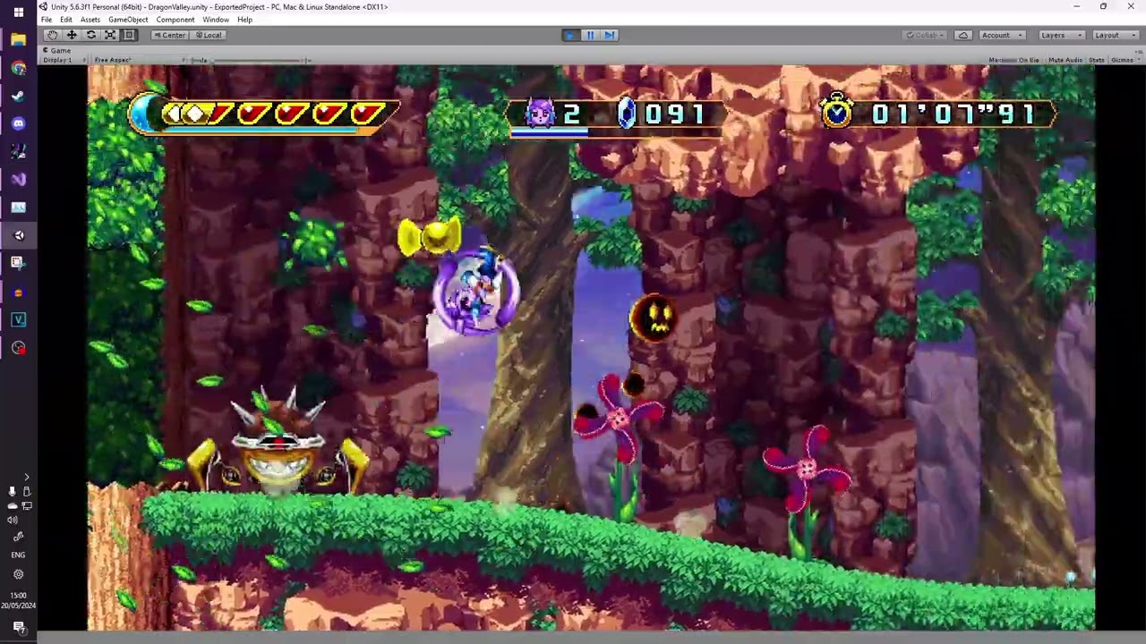Open the red recorder icon in taskbar
This screenshot has width=1146, height=644.
click(x=18, y=347)
